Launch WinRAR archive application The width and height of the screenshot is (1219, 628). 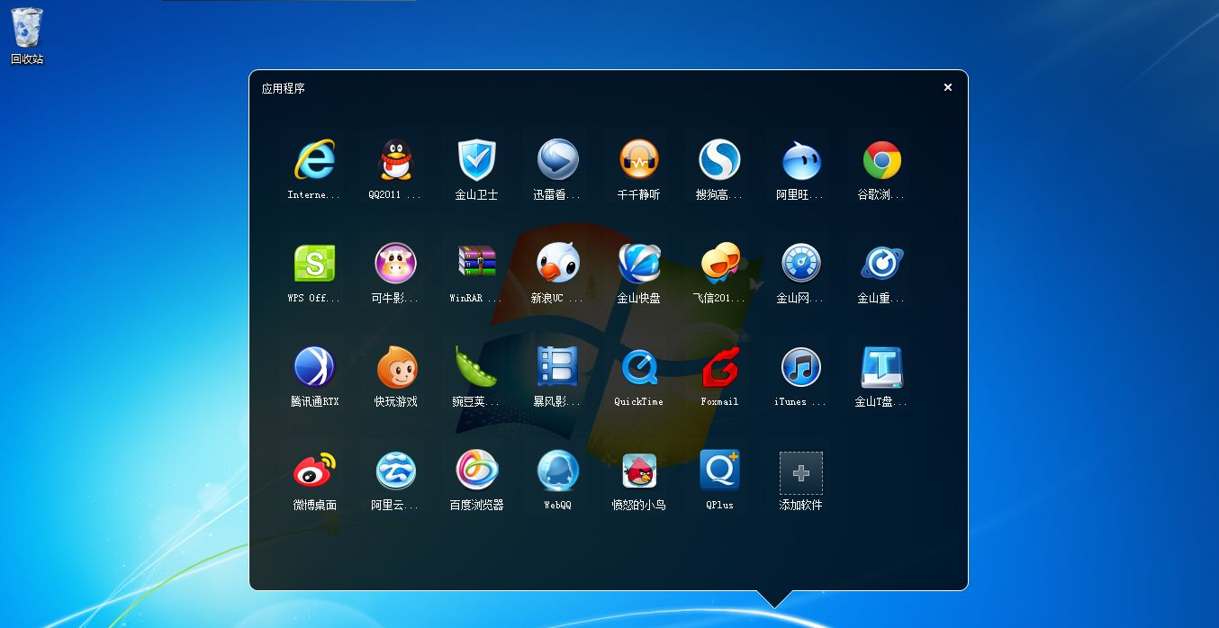476,264
